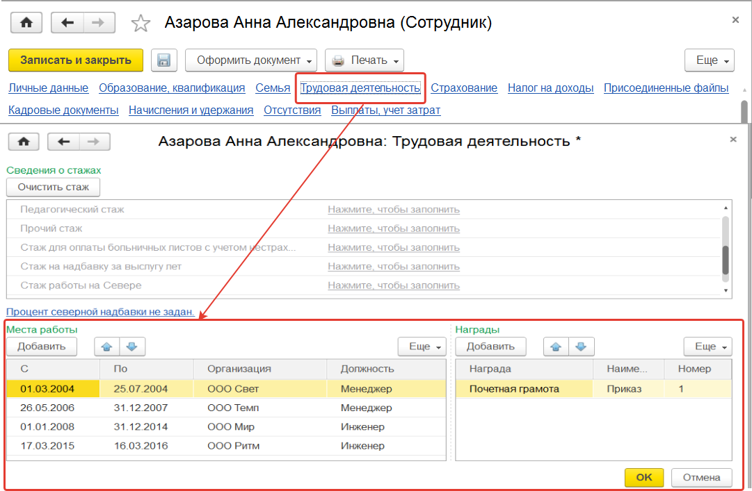Go to Кадровые документы section

(x=63, y=110)
